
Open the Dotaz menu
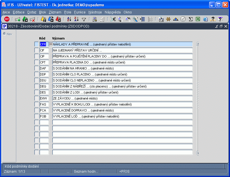tap(32, 12)
